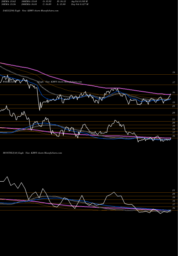Select the '50EMA: 15.56' value in header
The width and height of the screenshot is (178, 256).
point(8,4)
